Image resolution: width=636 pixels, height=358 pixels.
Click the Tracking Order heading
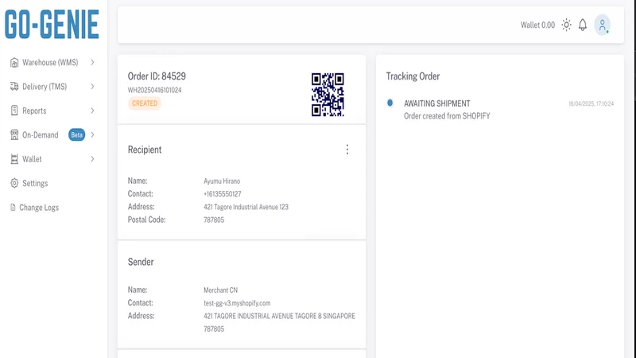point(413,76)
